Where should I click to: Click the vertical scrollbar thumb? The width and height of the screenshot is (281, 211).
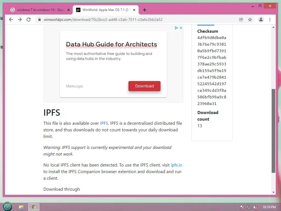(x=273, y=131)
